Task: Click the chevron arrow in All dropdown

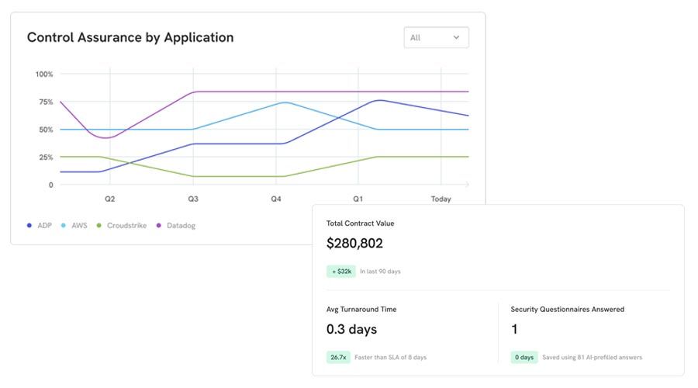Action: point(456,37)
